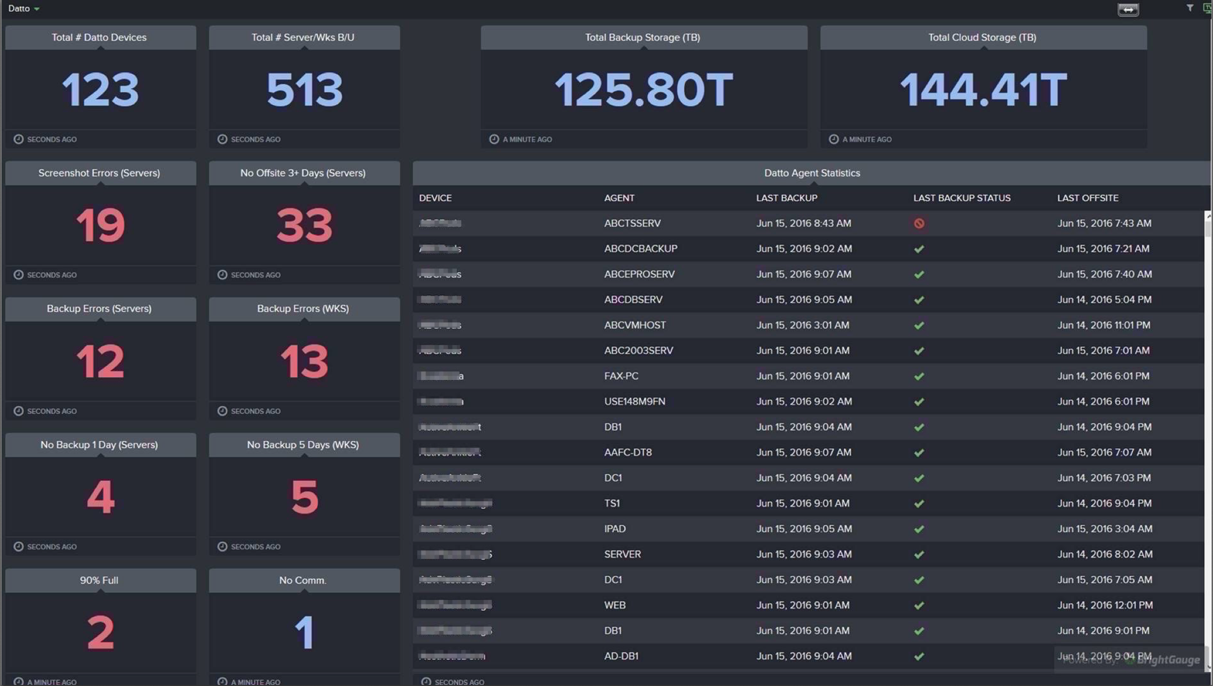Click the success checkmark for AD-DB1
The image size is (1213, 686).
pyautogui.click(x=919, y=657)
